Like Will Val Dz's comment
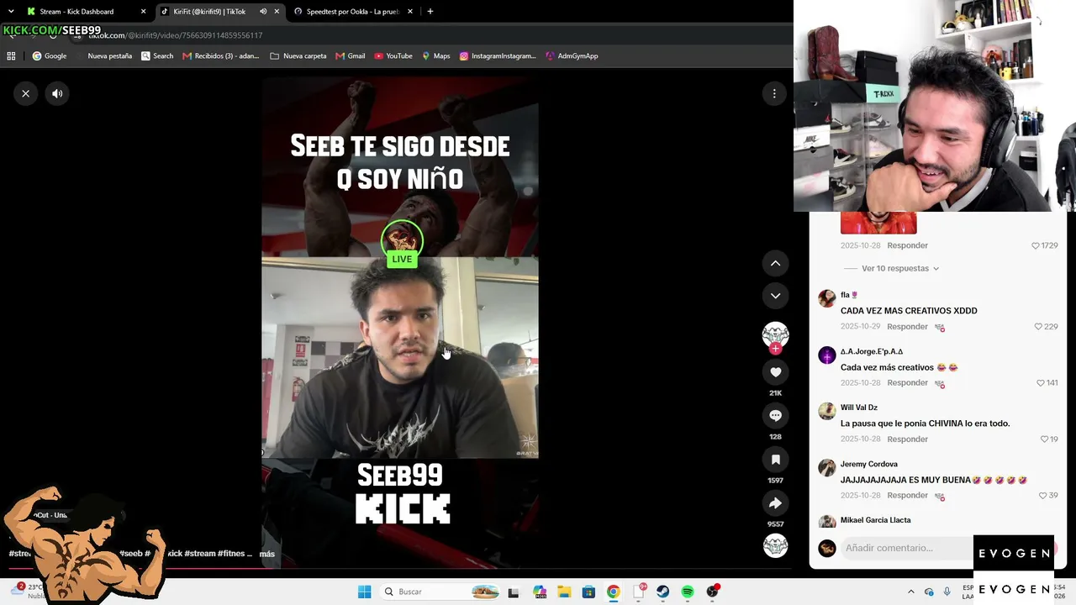This screenshot has width=1076, height=605. [1044, 439]
